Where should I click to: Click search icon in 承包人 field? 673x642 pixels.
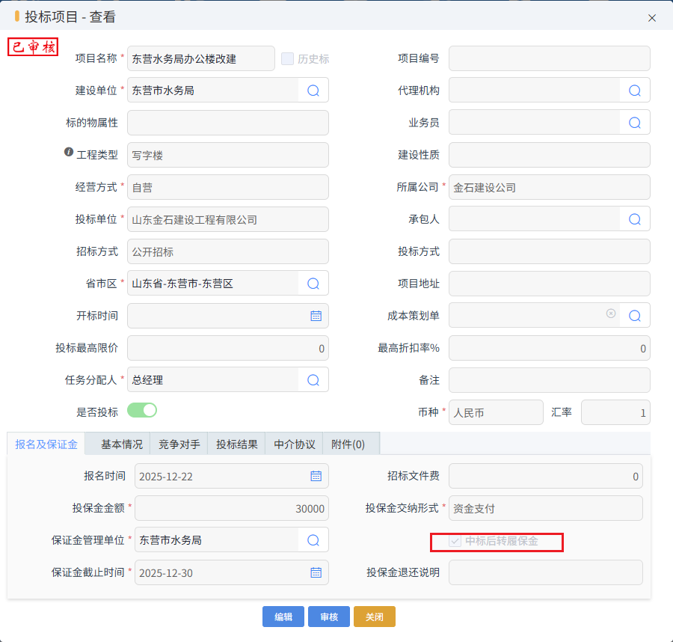(x=635, y=219)
